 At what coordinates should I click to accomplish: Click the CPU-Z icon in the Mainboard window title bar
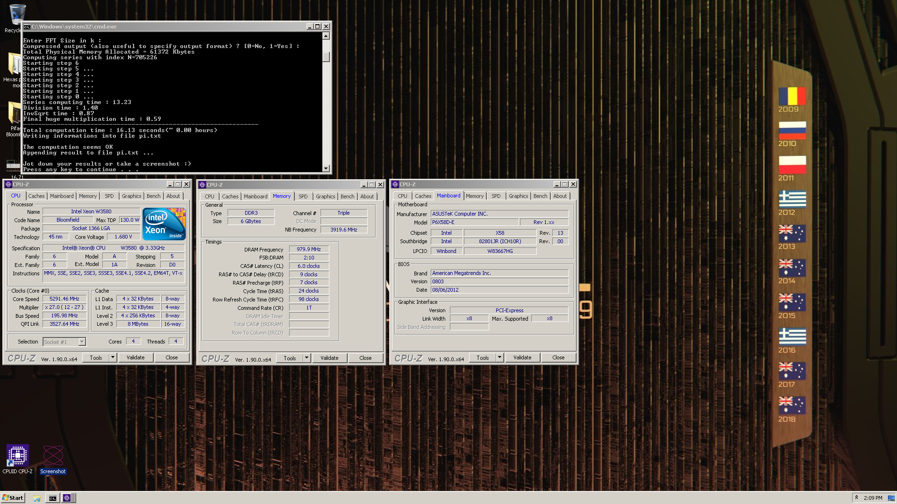(x=395, y=184)
